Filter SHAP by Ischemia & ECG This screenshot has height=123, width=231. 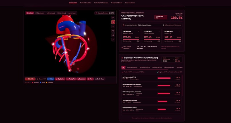145,67
